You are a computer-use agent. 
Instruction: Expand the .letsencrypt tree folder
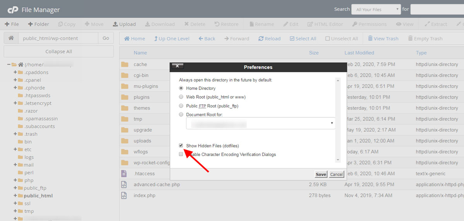click(x=15, y=103)
